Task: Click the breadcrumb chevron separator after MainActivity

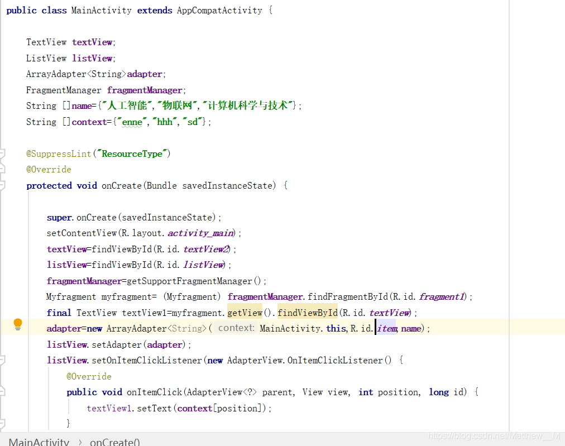Action: point(80,442)
